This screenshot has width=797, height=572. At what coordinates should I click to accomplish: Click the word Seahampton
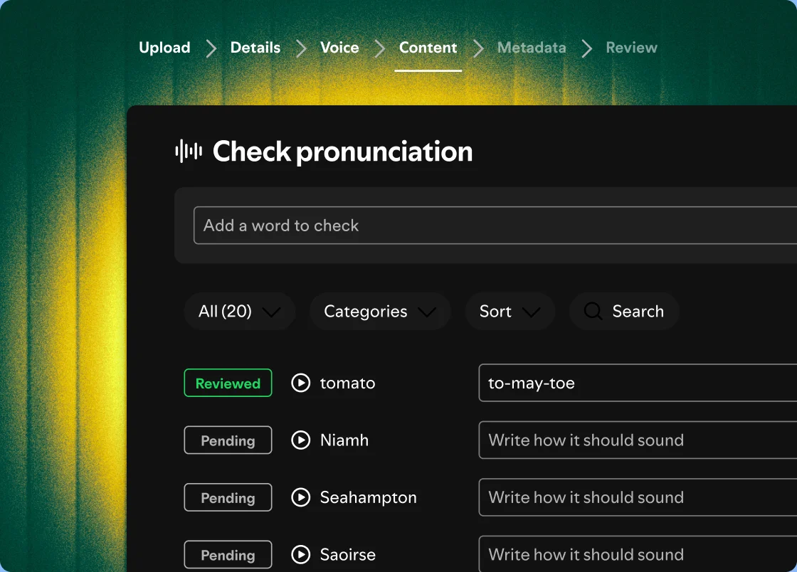pos(369,498)
